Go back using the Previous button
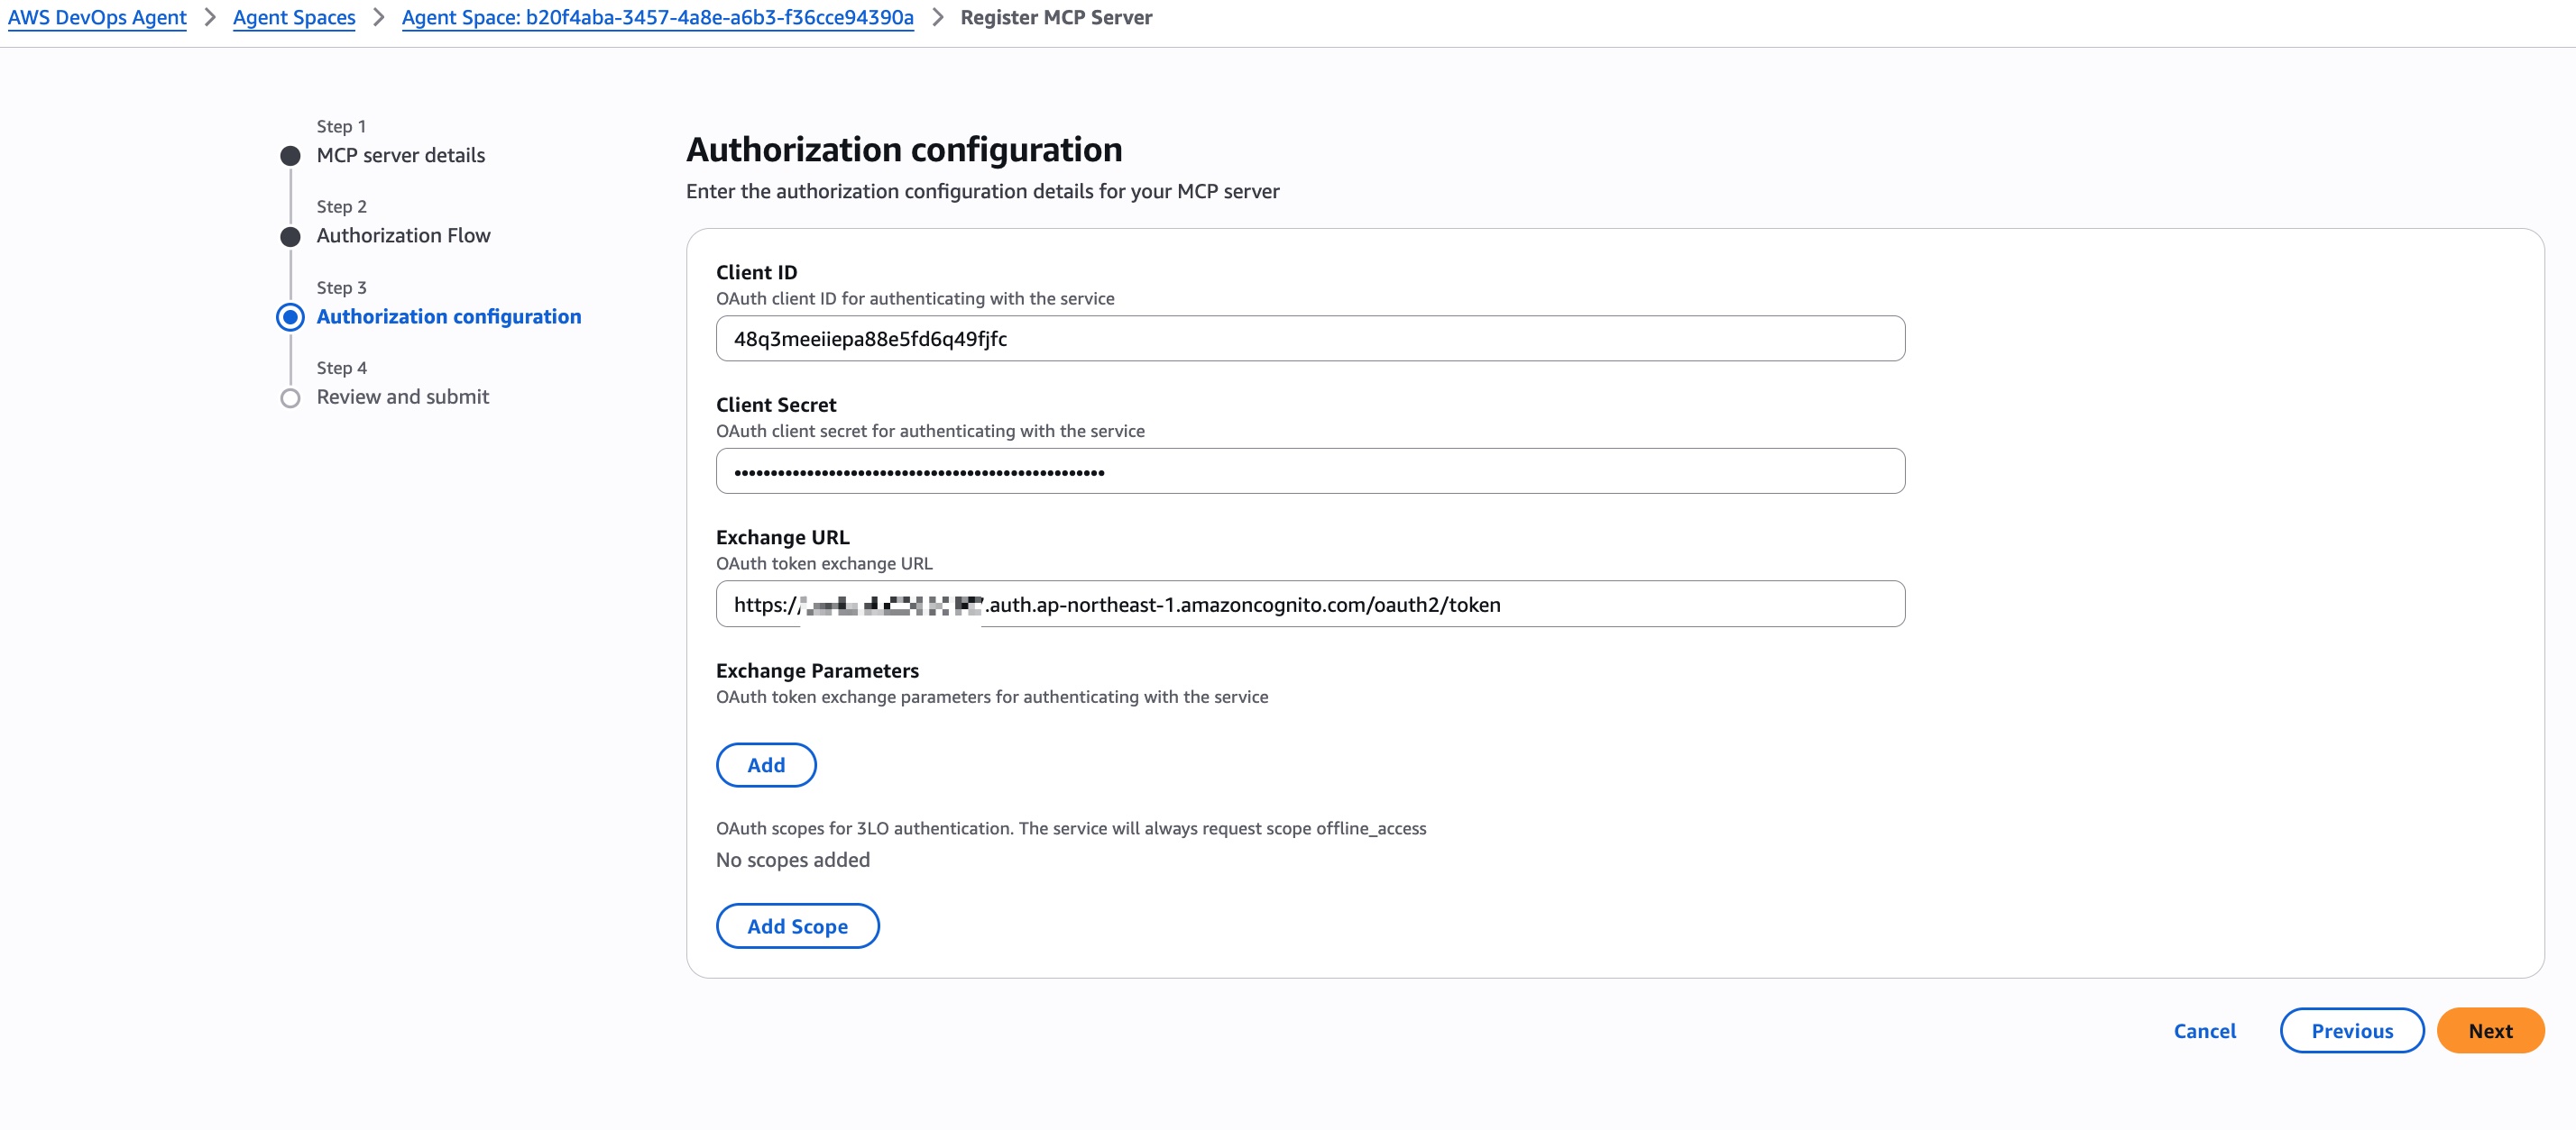The image size is (2576, 1130). pyautogui.click(x=2351, y=1030)
